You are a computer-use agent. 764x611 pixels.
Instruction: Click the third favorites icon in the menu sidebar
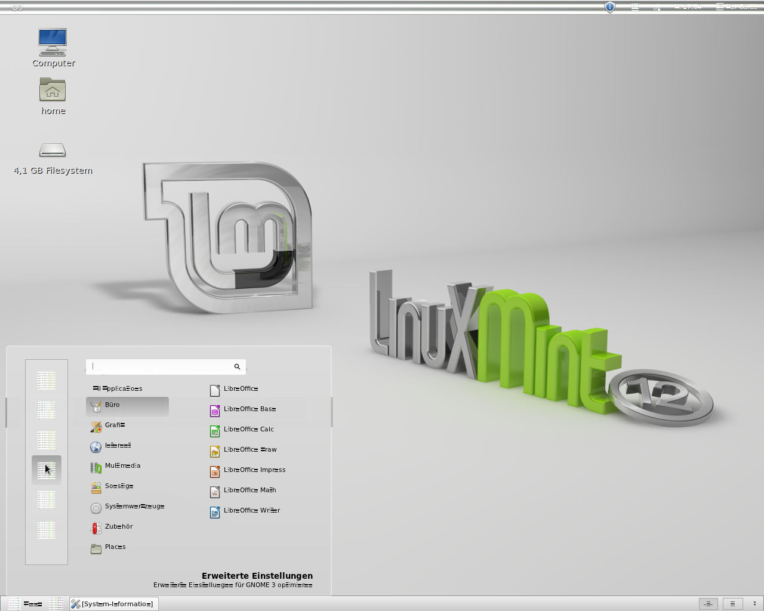tap(47, 440)
